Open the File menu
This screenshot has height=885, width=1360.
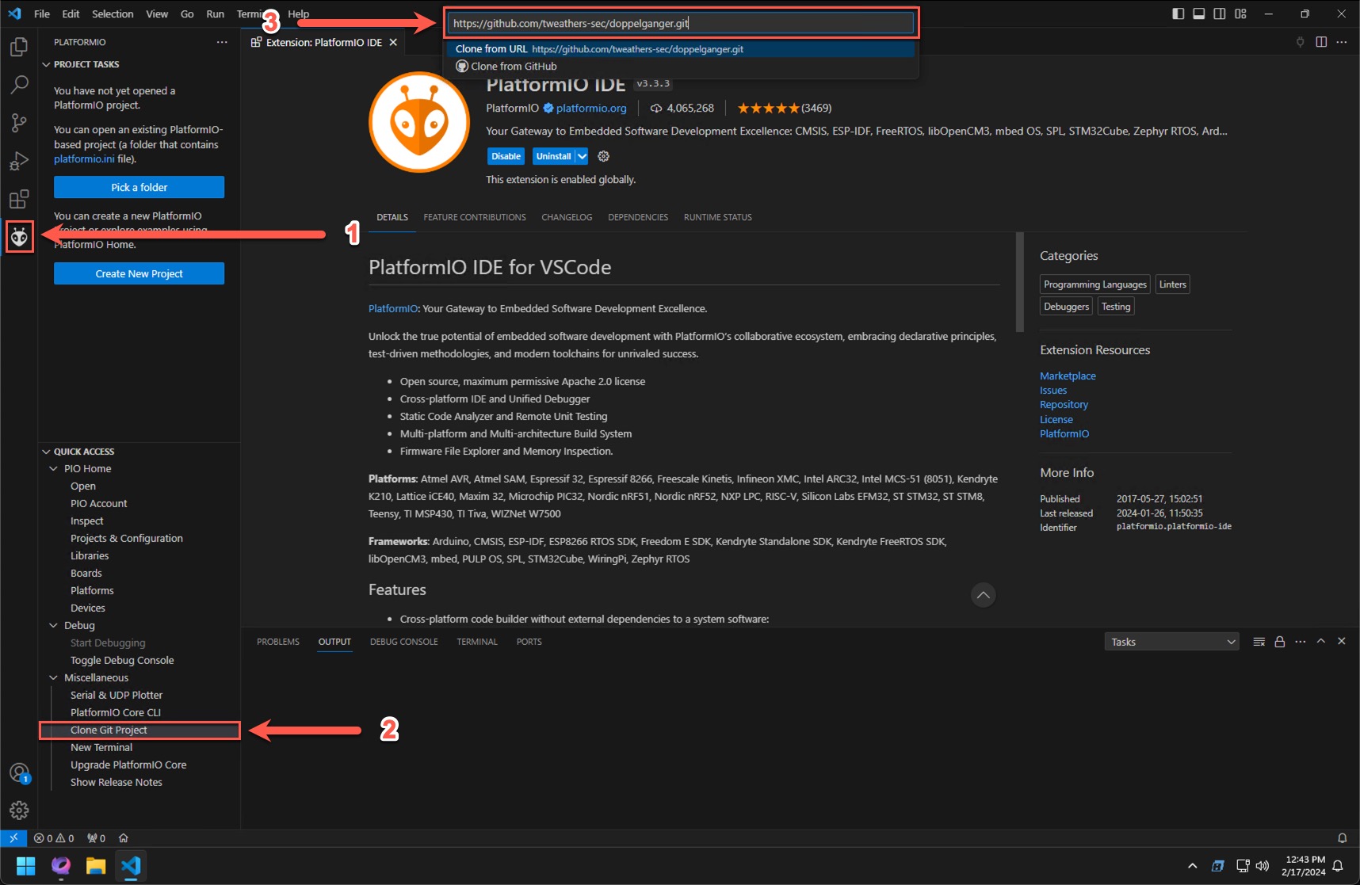pos(42,13)
